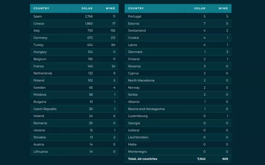
Task: Click left table's SOLAR column header
Action: (87, 8)
